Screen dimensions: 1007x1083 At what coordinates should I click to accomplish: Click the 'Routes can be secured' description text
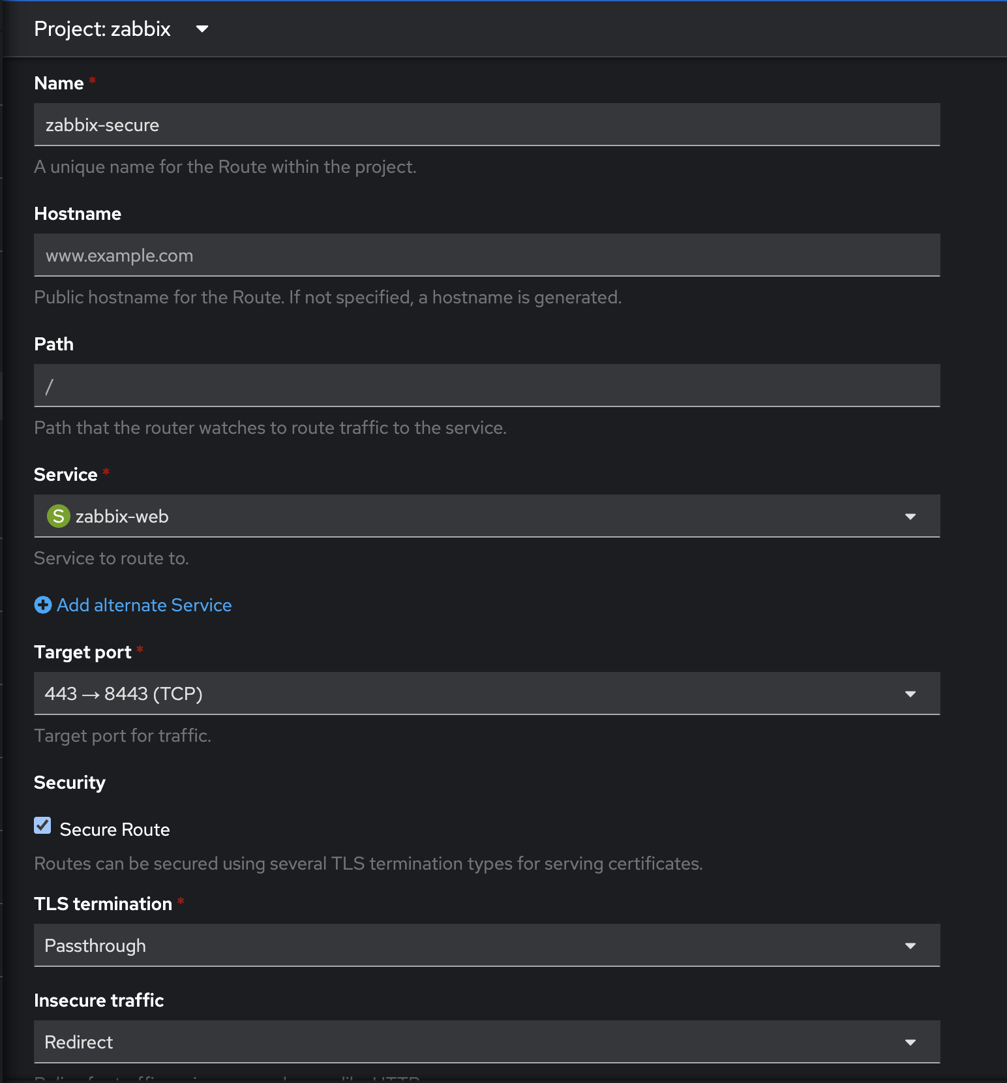click(368, 864)
